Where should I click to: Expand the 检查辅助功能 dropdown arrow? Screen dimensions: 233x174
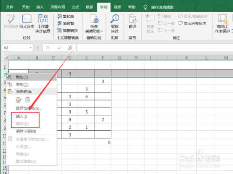tap(102, 31)
